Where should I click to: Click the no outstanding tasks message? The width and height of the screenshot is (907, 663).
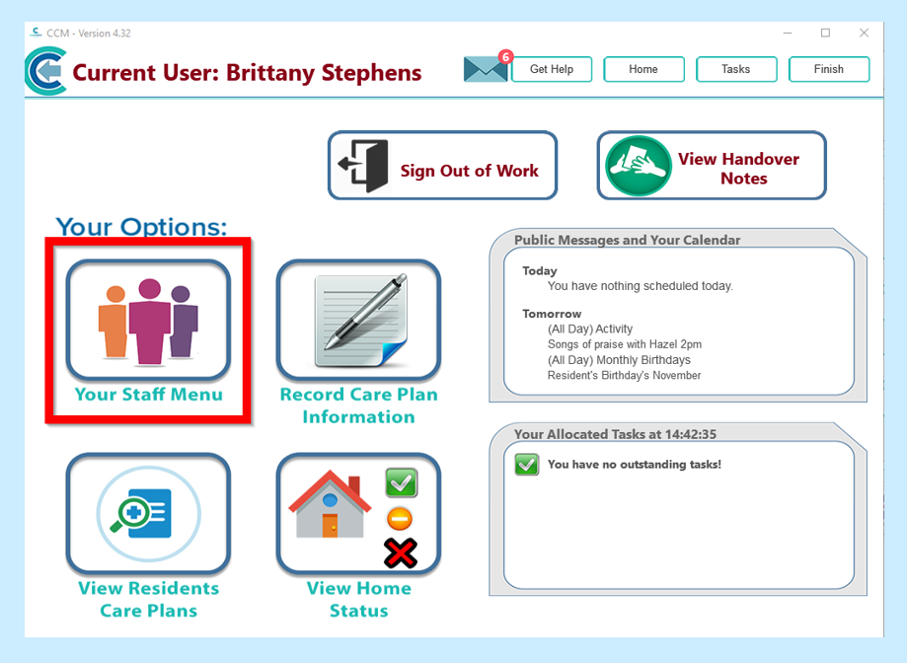coord(634,464)
